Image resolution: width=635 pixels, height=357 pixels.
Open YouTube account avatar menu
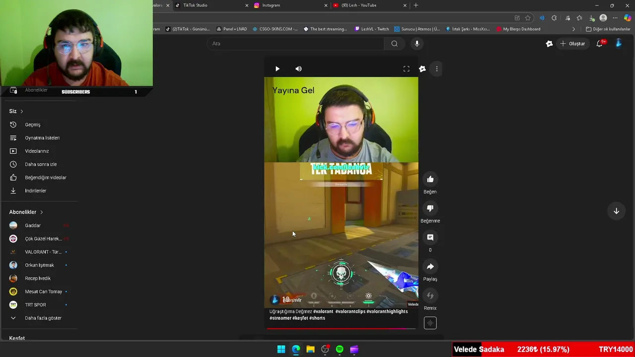[619, 44]
